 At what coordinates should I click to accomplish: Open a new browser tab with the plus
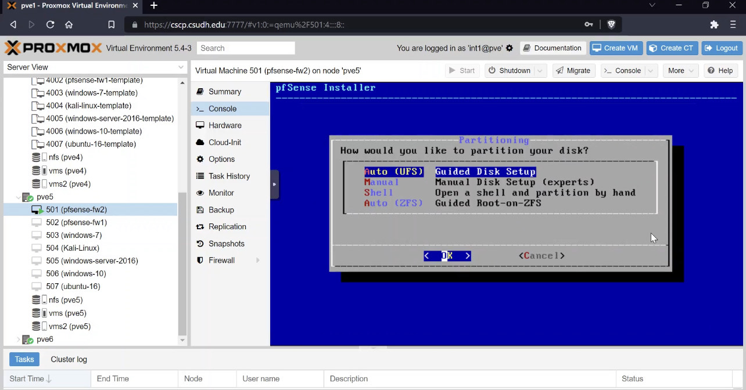[154, 5]
